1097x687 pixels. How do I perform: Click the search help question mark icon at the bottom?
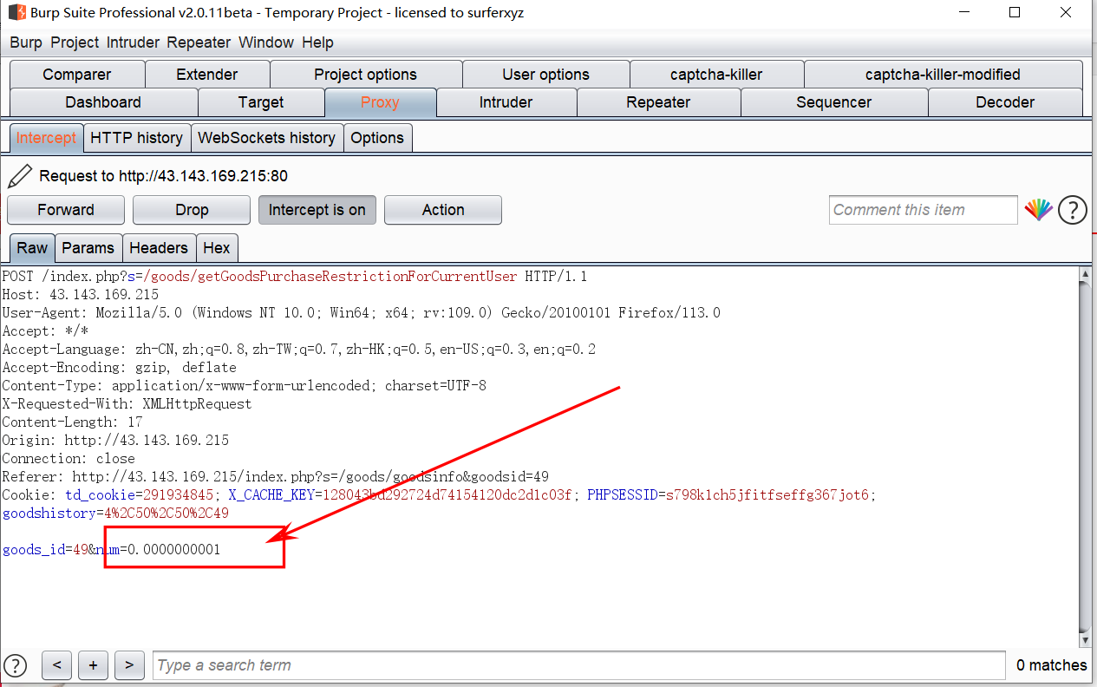pyautogui.click(x=15, y=665)
